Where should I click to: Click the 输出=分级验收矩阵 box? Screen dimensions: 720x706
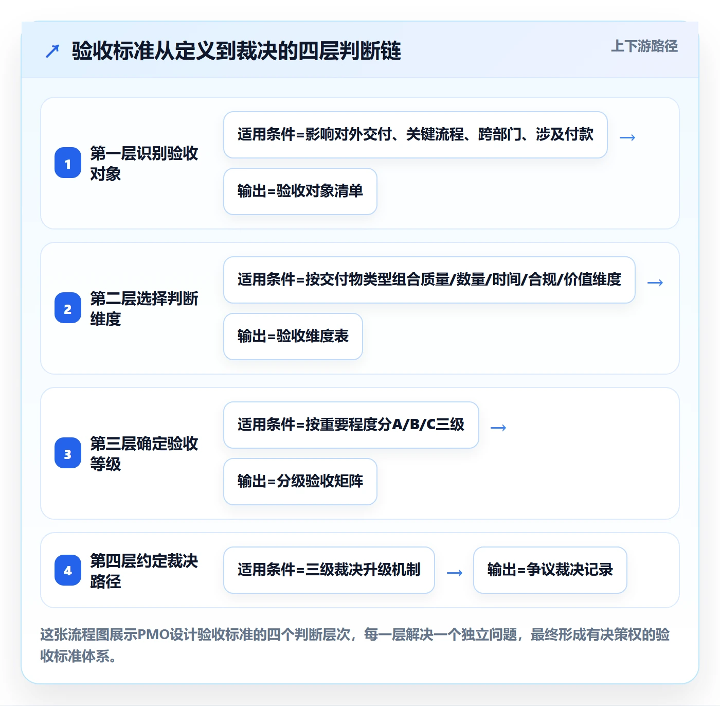[x=300, y=482]
